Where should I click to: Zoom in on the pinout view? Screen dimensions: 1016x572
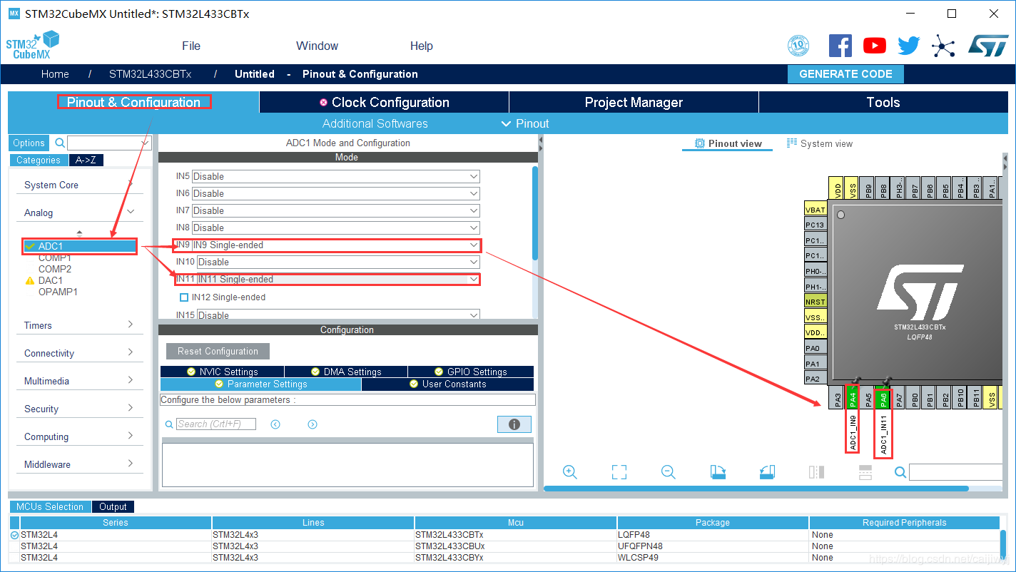tap(569, 472)
